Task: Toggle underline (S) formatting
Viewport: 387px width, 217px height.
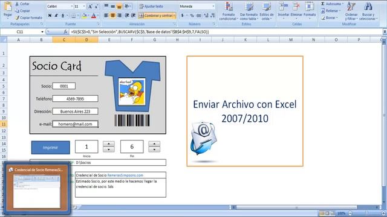Action: (63, 16)
